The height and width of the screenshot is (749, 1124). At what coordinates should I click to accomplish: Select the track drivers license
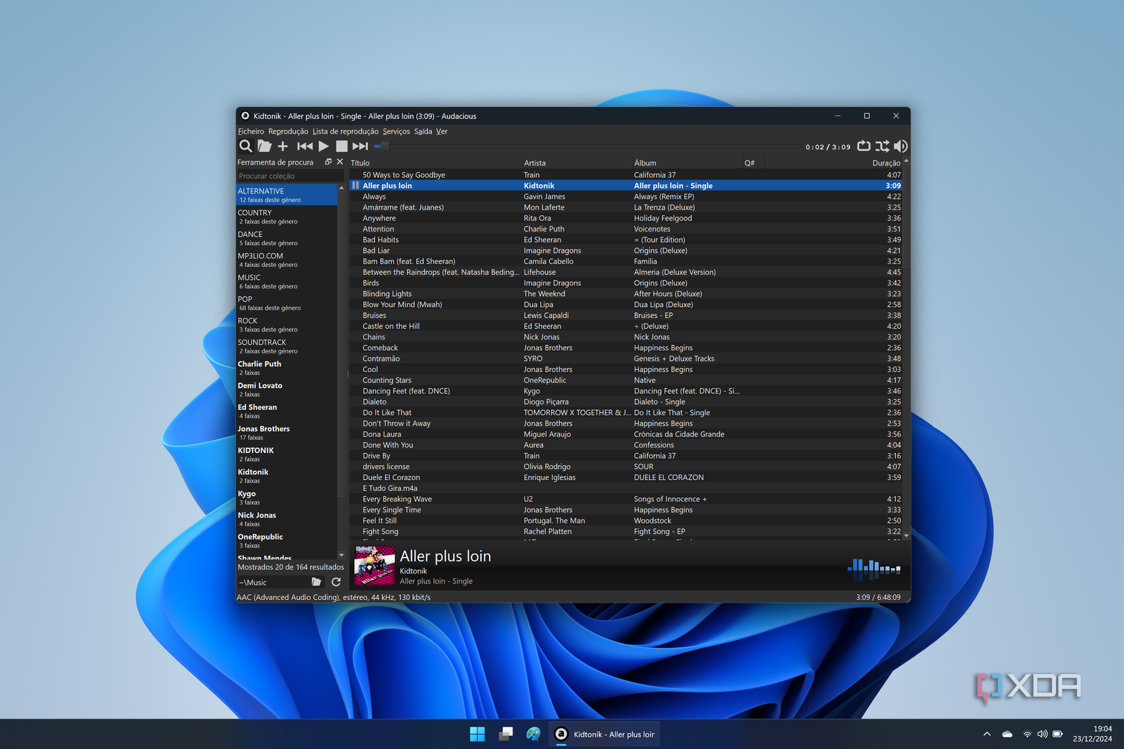point(625,466)
